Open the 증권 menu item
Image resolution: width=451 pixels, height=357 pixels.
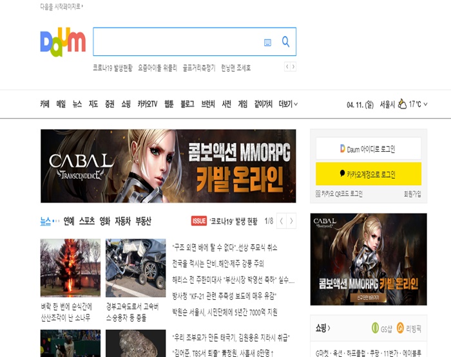(x=110, y=104)
